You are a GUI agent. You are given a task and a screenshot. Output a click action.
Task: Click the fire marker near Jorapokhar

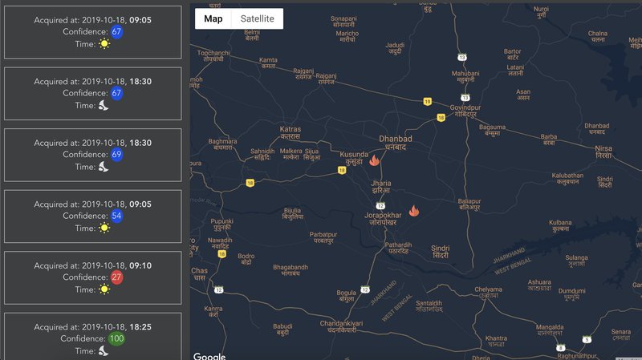414,211
